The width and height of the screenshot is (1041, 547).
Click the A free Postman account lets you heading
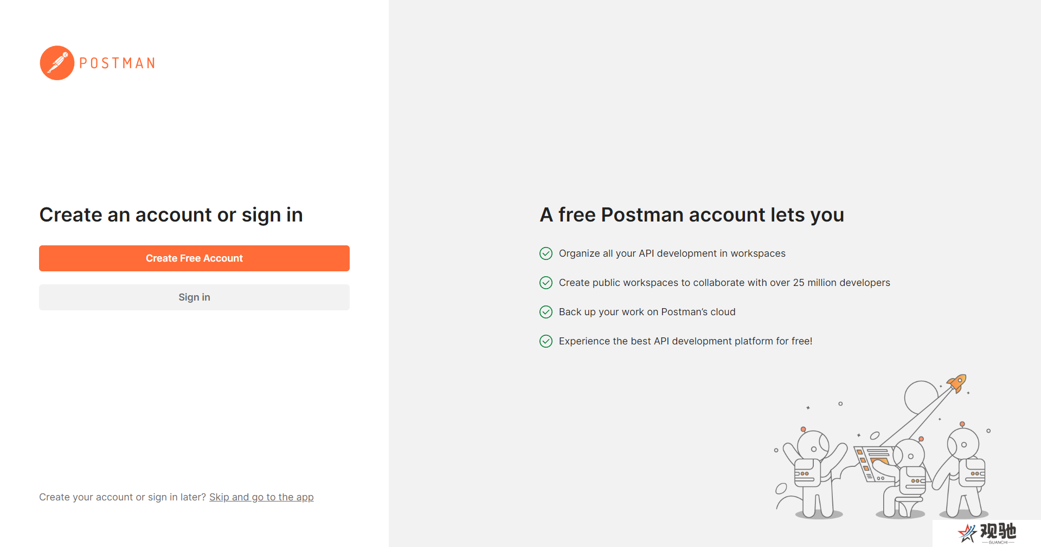pyautogui.click(x=692, y=215)
